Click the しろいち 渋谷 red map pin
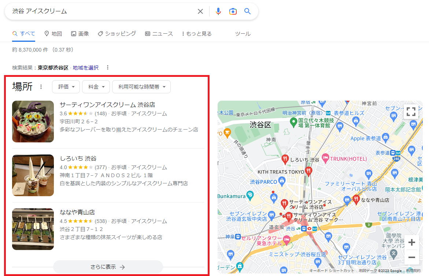The image size is (429, 276). click(285, 159)
